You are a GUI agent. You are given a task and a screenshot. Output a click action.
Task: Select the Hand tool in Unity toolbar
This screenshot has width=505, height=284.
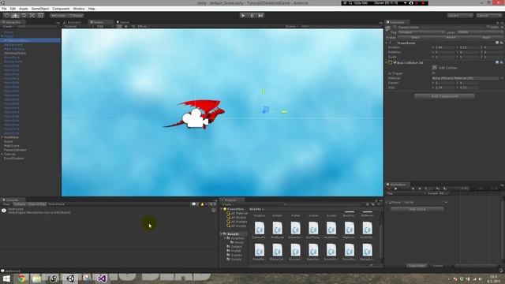coord(6,16)
